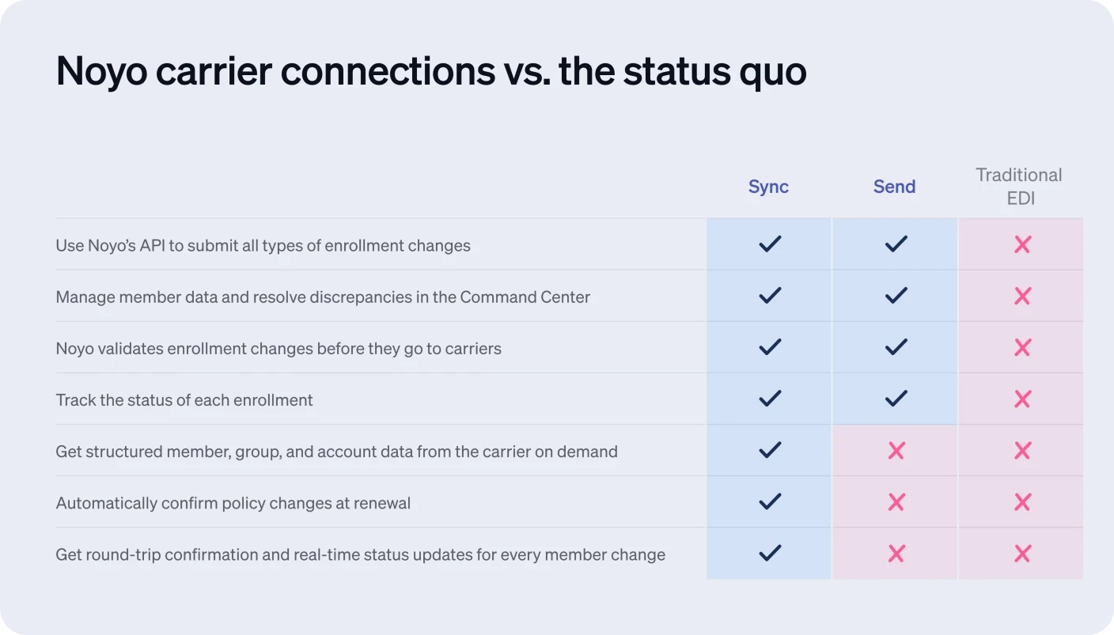This screenshot has height=635, width=1114.
Task: Click Traditional EDI cross for track status row
Action: coord(1022,399)
